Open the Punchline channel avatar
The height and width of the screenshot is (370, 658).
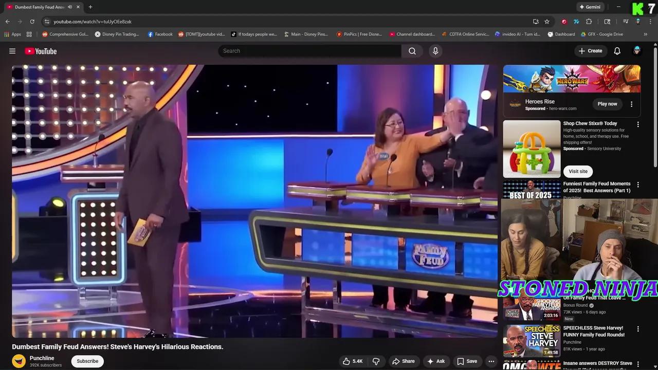[x=19, y=361]
